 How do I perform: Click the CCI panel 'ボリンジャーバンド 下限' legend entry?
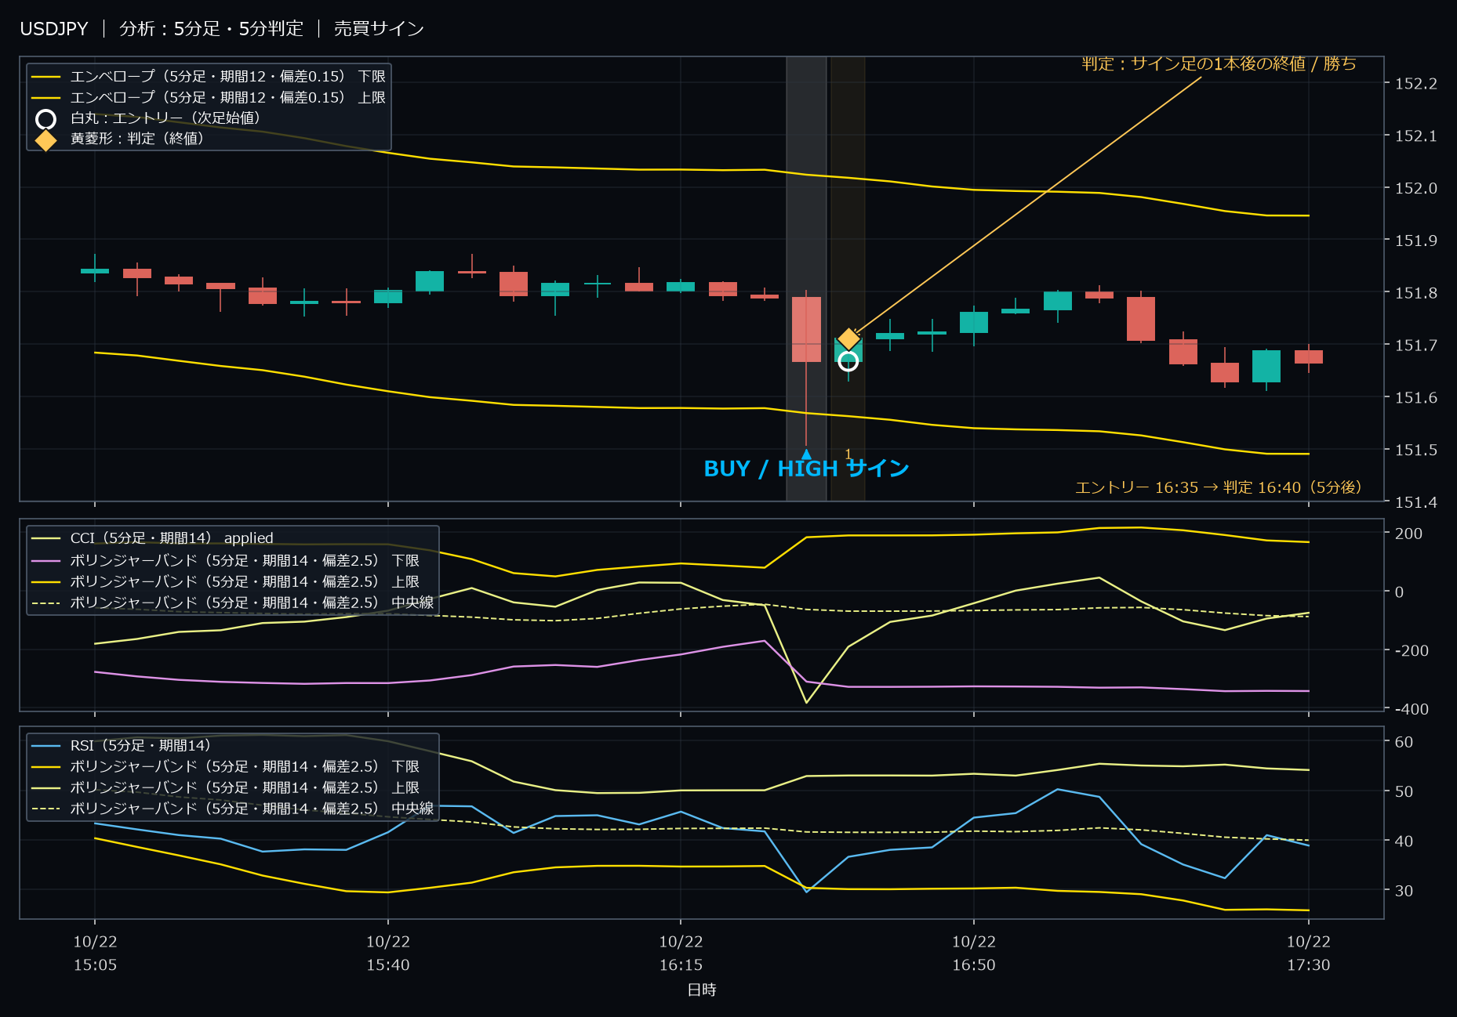(x=226, y=560)
